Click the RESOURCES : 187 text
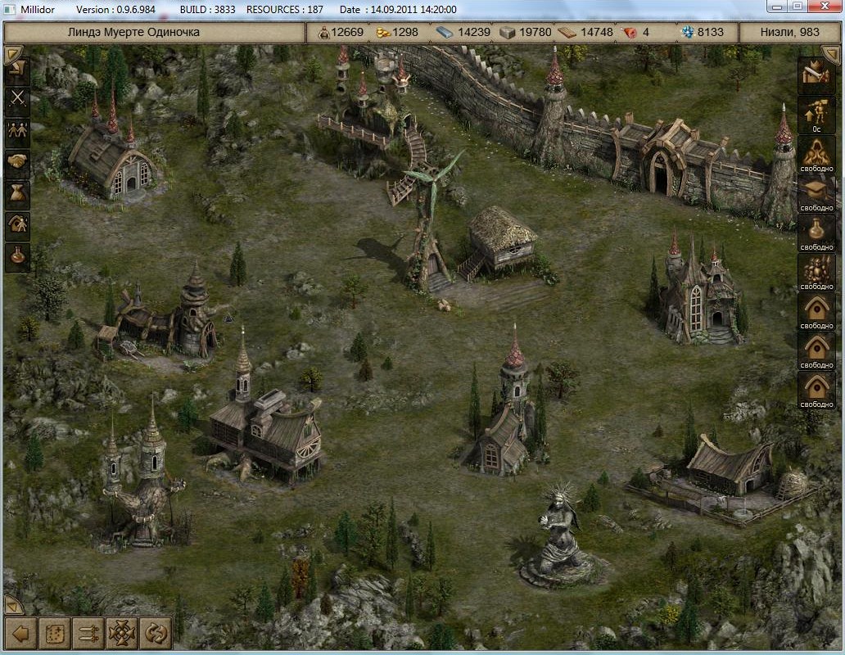845x655 pixels. tap(285, 10)
